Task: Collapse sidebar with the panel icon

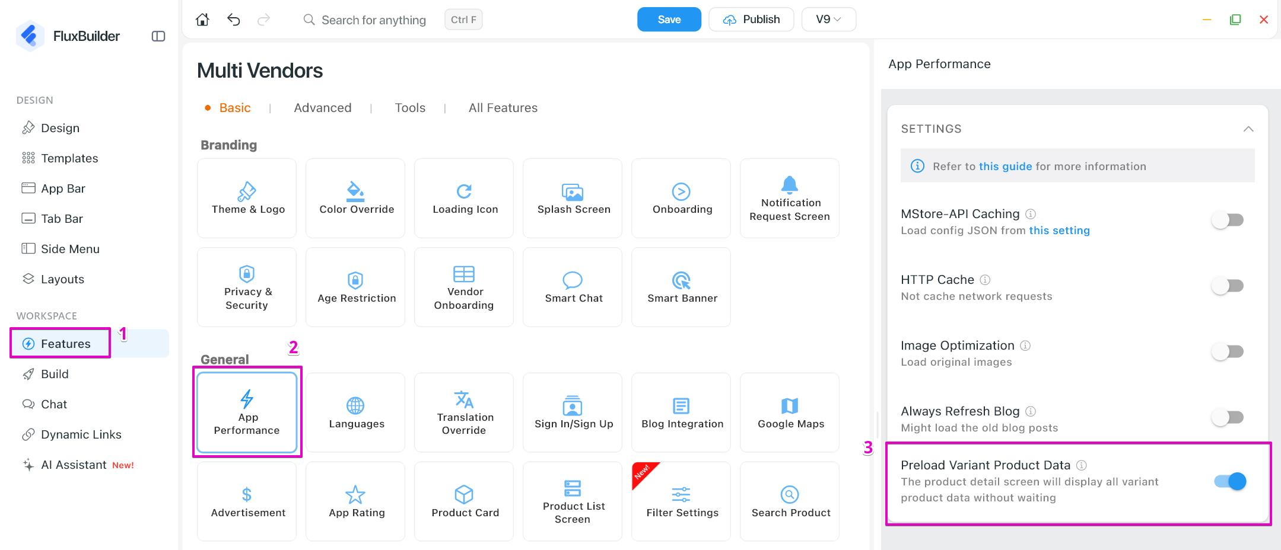Action: click(x=158, y=36)
